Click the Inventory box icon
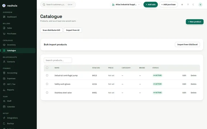Screen dimensions: 207x129 pyautogui.click(x=4, y=45)
